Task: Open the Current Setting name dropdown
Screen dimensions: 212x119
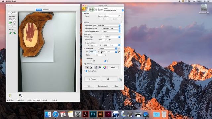Action: [109, 16]
